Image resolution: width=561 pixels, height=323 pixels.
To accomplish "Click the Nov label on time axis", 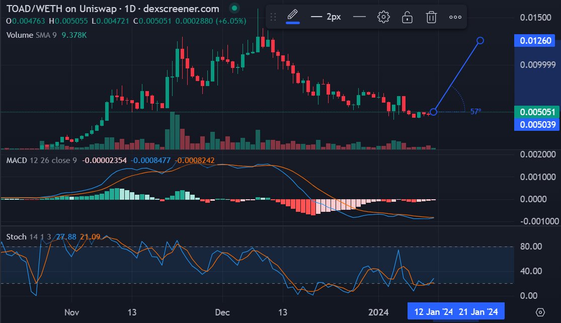I will 71,312.
